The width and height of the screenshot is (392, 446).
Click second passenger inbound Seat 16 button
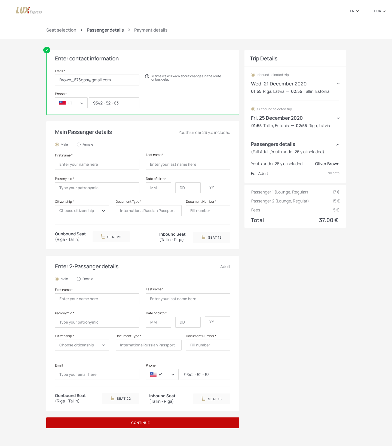[212, 399]
